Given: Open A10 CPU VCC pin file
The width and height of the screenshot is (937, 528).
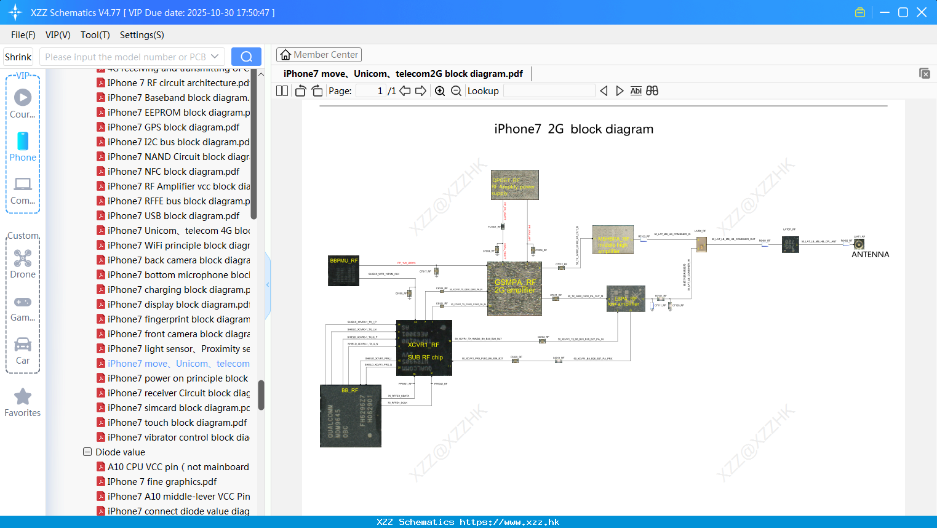Looking at the screenshot, I should (x=173, y=467).
